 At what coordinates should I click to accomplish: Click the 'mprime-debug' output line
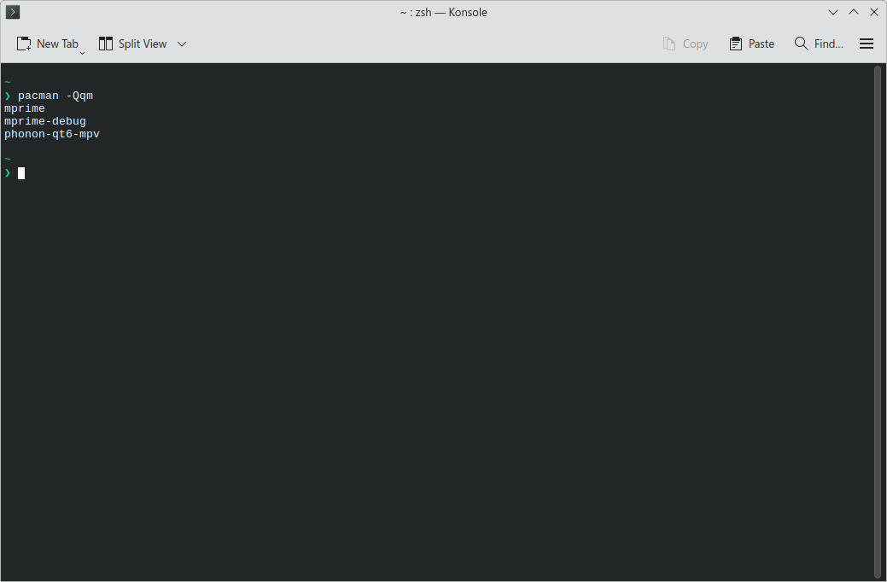pos(45,121)
